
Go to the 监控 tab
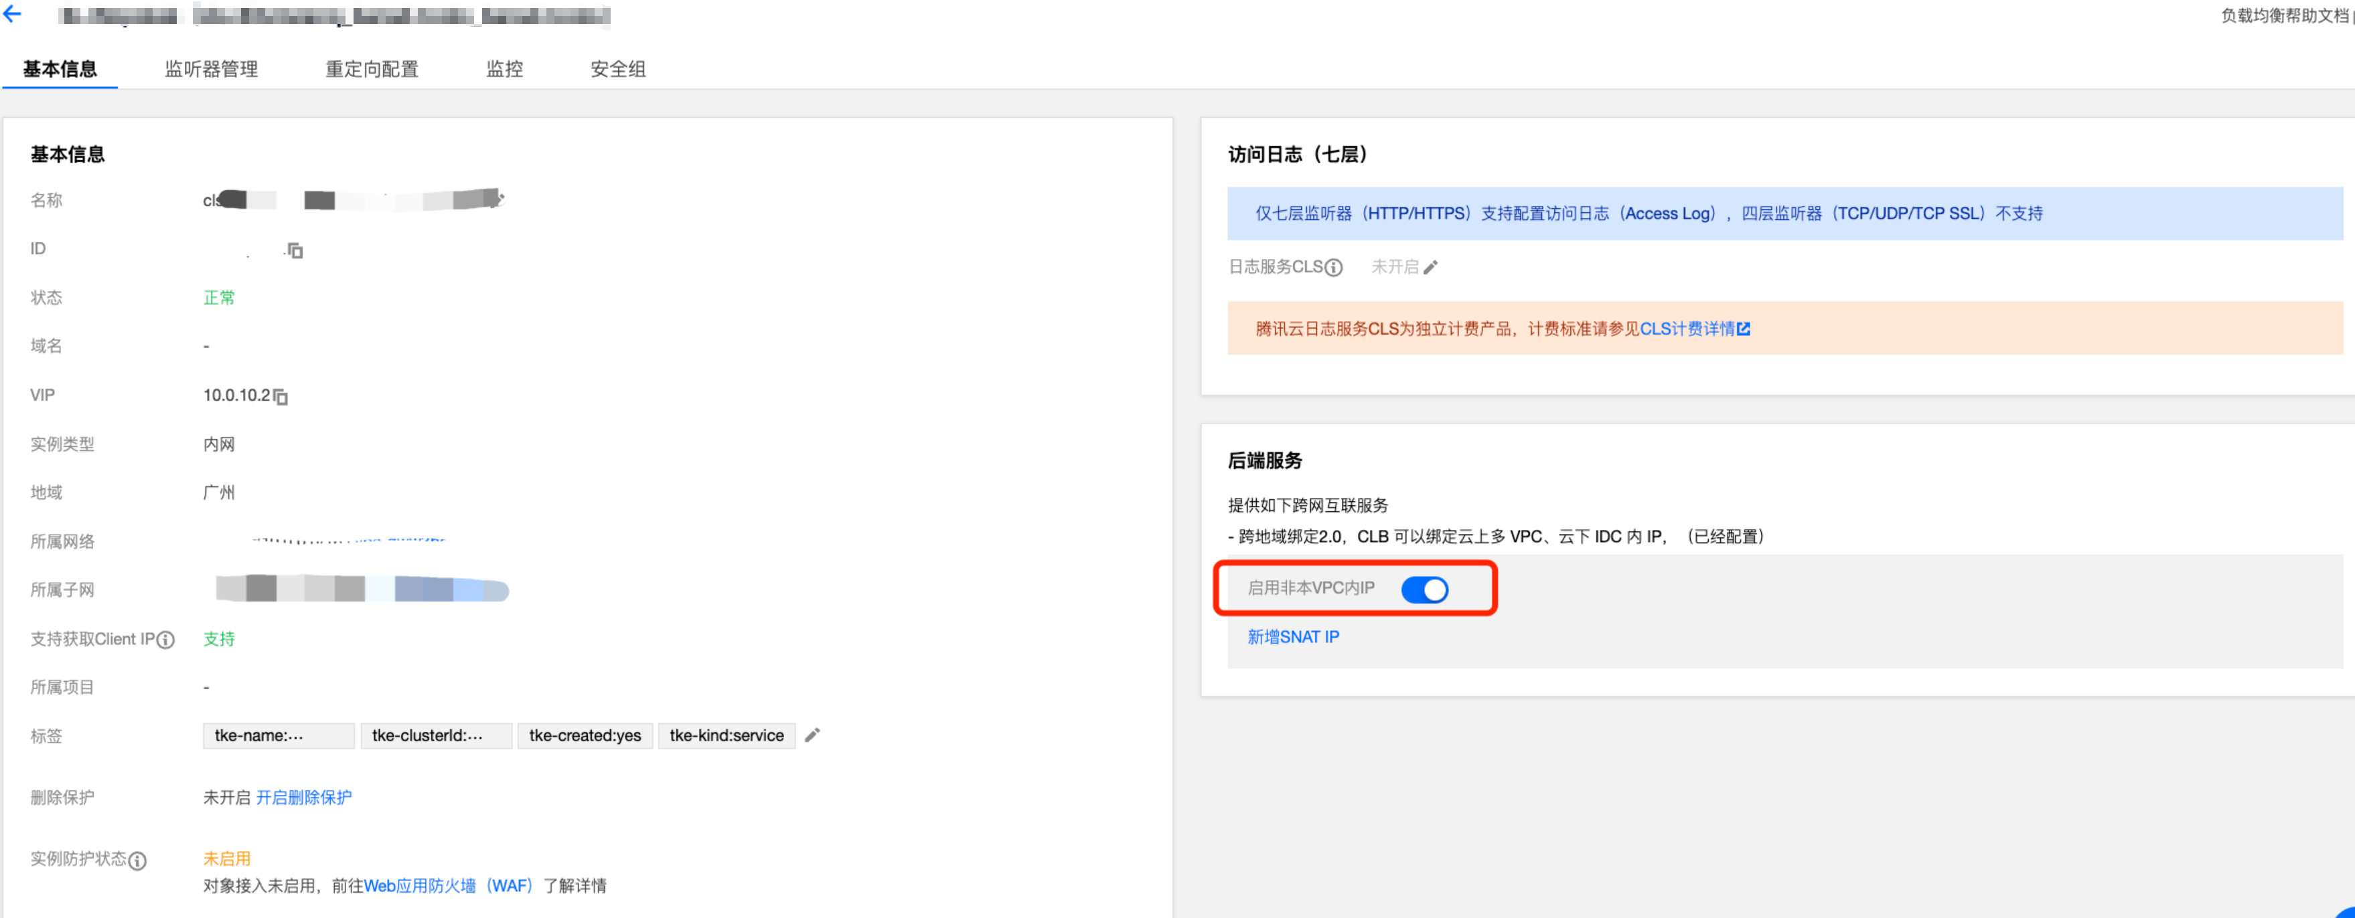pyautogui.click(x=505, y=70)
